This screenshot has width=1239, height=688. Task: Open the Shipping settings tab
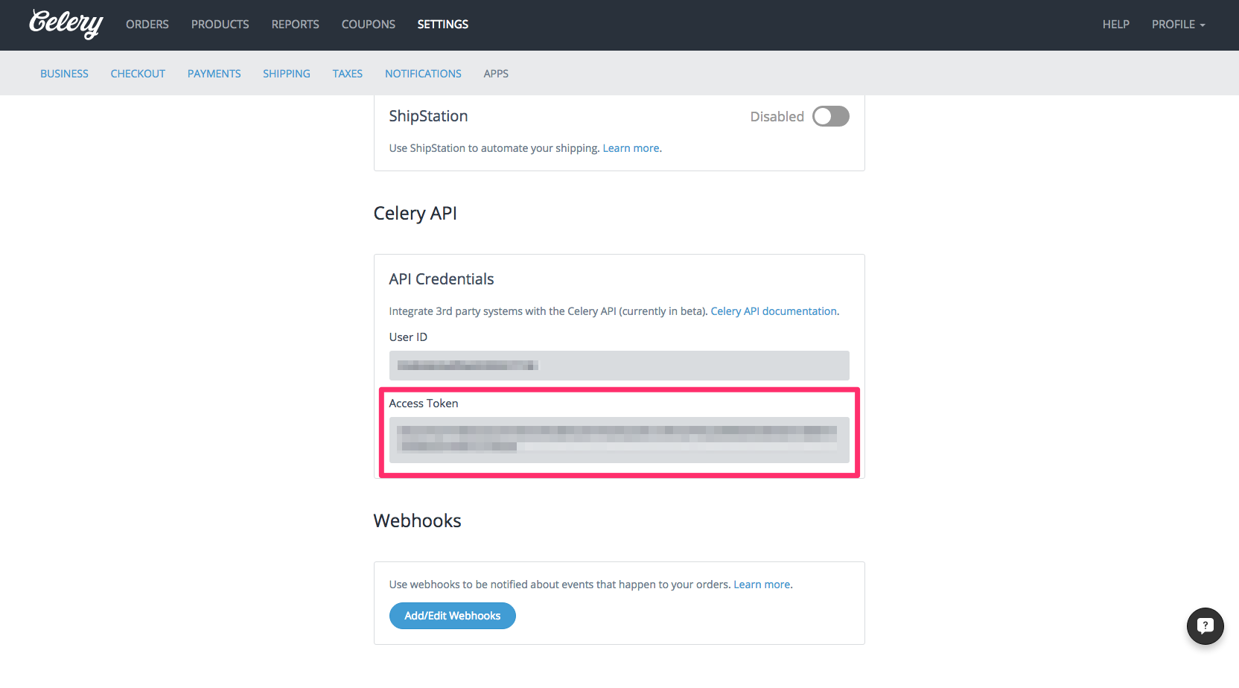pyautogui.click(x=287, y=74)
